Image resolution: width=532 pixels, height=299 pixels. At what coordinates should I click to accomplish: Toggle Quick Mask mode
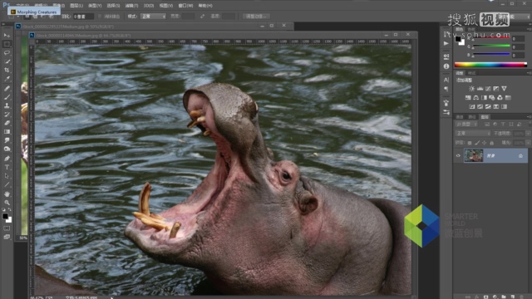pos(7,228)
